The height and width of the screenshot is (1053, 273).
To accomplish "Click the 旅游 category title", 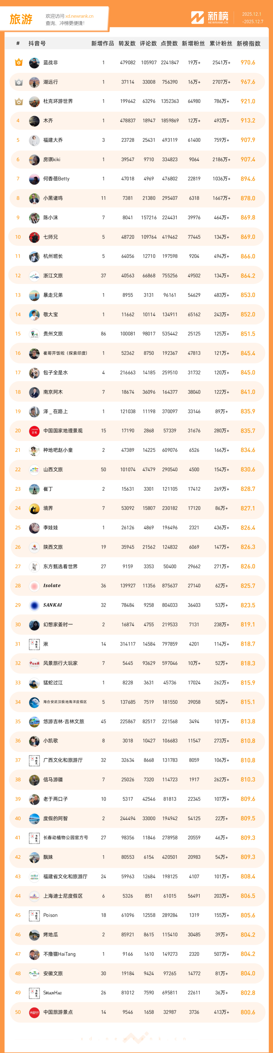I will tap(21, 19).
